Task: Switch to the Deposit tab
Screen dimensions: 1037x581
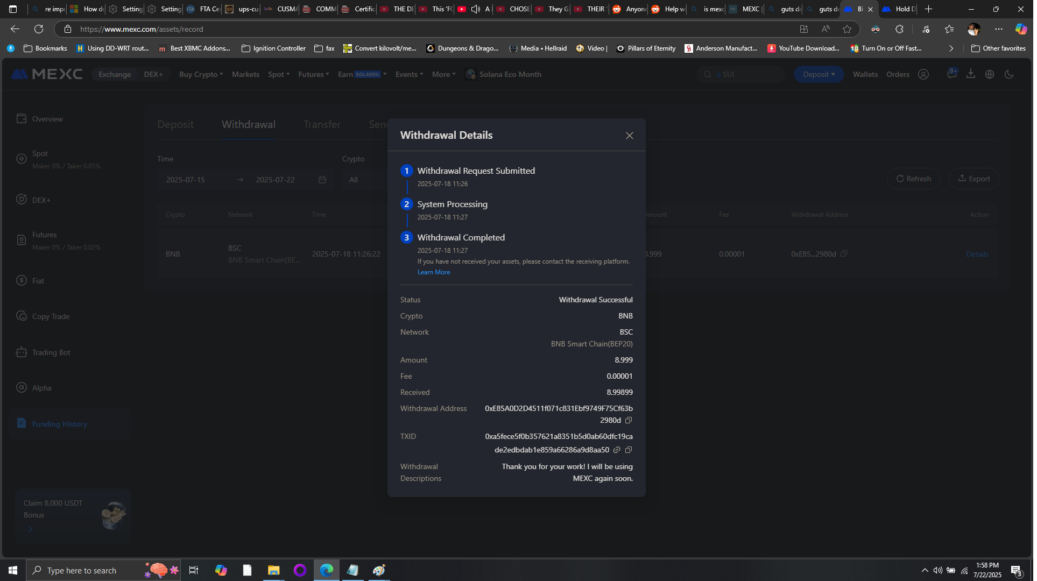Action: 175,124
